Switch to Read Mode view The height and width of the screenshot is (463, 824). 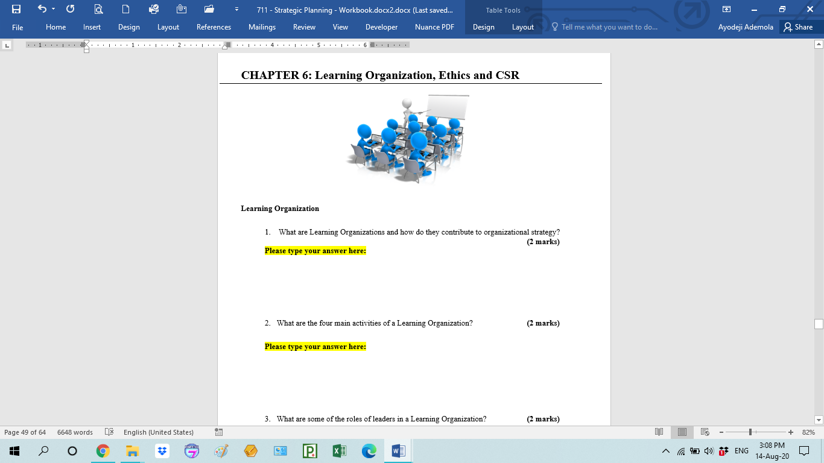(x=659, y=432)
